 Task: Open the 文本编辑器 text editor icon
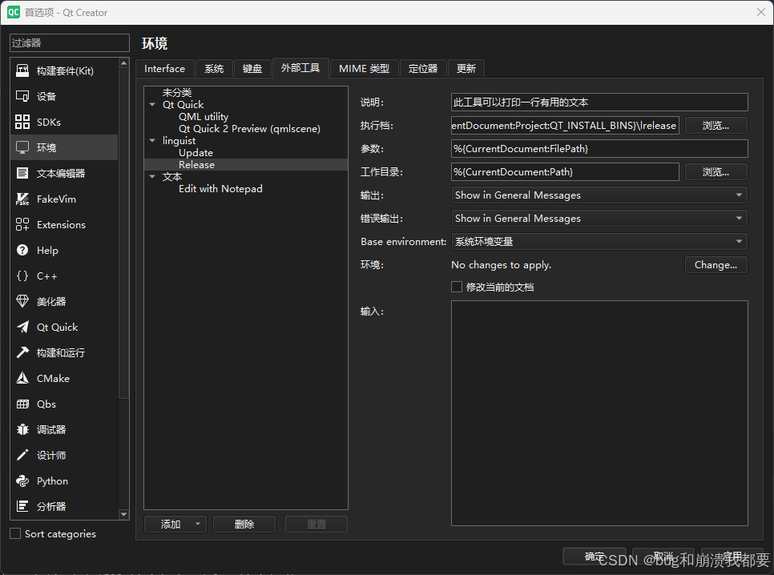(x=22, y=173)
